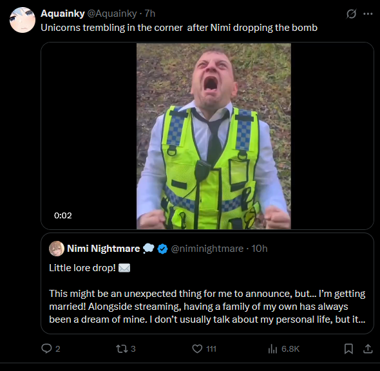Open the view analytics bar-chart icon

[x=272, y=348]
